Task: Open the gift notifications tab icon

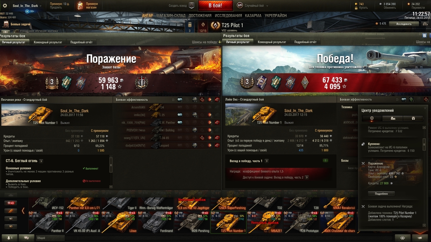Action: click(x=413, y=118)
